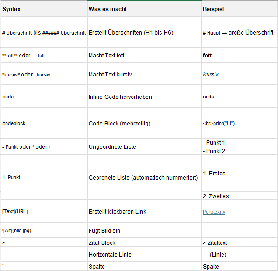The height and width of the screenshot is (271, 278).
Task: Select the '[Text](URL)' syntax cell
Action: tap(44, 211)
